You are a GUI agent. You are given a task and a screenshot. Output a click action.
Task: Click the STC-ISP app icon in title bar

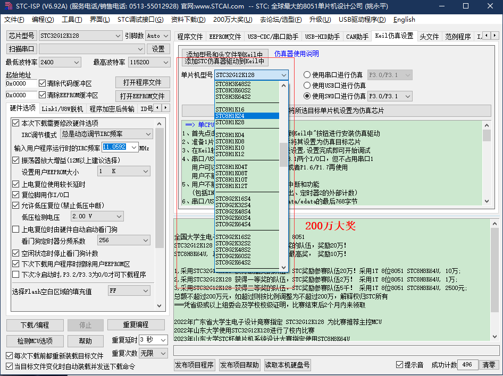point(9,6)
